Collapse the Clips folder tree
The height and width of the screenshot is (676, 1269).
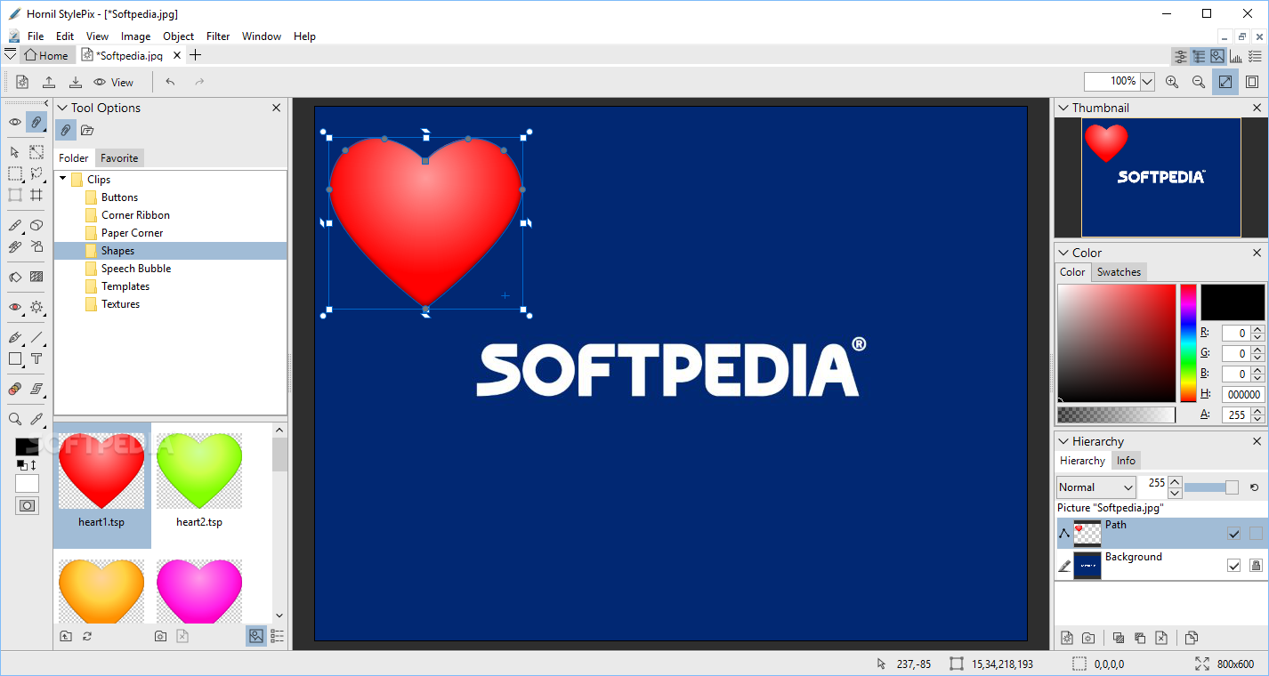pos(63,179)
